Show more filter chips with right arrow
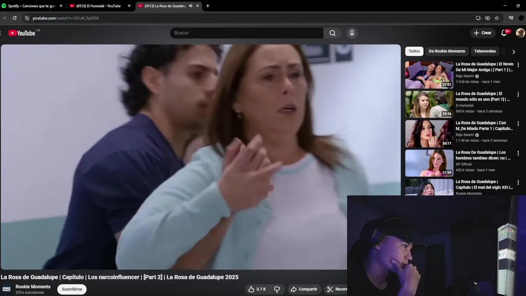This screenshot has width=526, height=296. 513,52
